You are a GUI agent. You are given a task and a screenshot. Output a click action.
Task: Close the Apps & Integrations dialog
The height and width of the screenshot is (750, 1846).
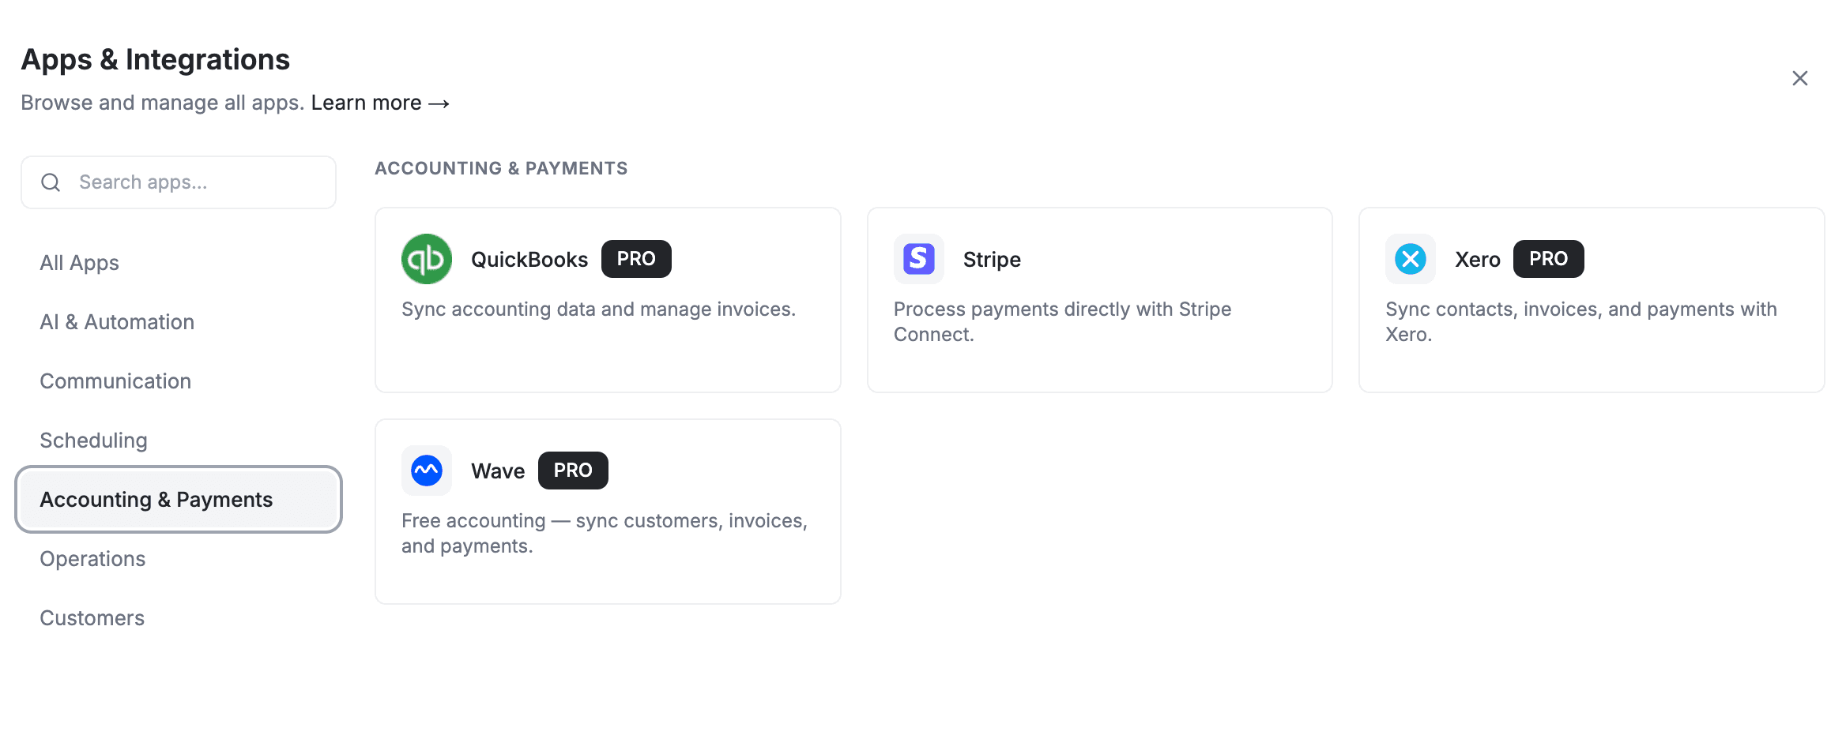(x=1799, y=77)
